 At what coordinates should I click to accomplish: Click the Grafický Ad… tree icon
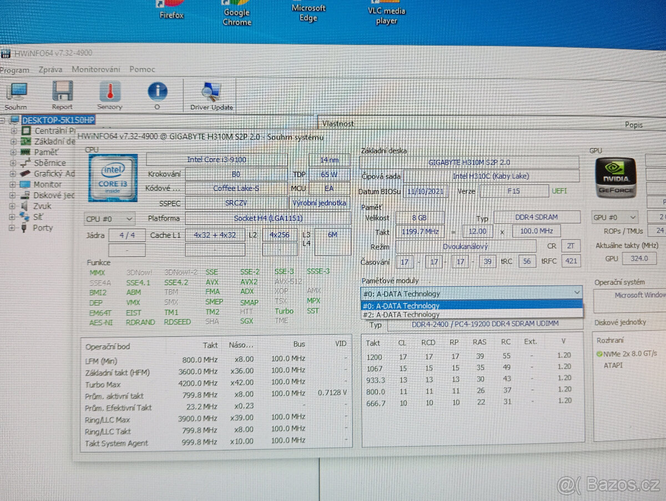point(26,174)
